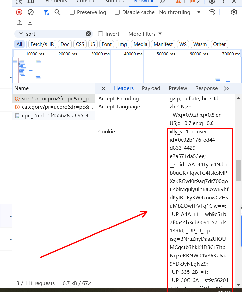The image size is (242, 292).
Task: Clear the network log
Action: 30,12
